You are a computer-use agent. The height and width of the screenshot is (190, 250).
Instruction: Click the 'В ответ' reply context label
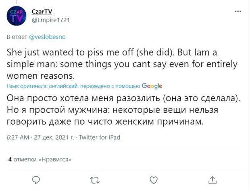point(17,37)
